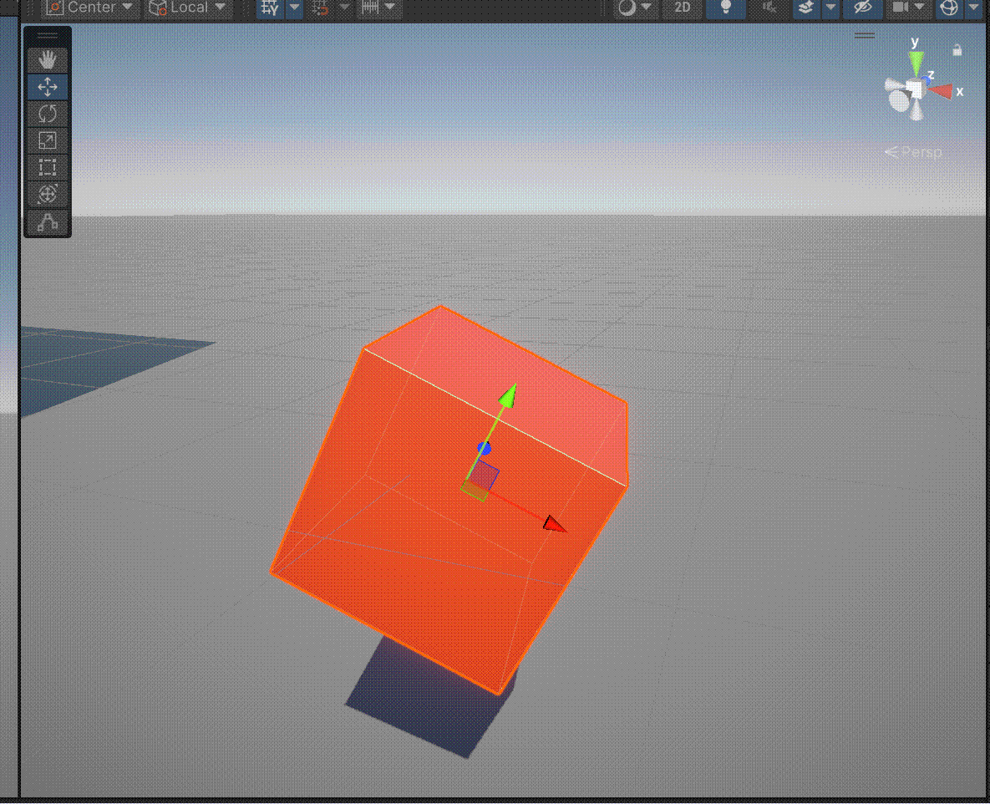Click the green Y move arrow on cube
Image resolution: width=990 pixels, height=804 pixels.
pos(509,395)
